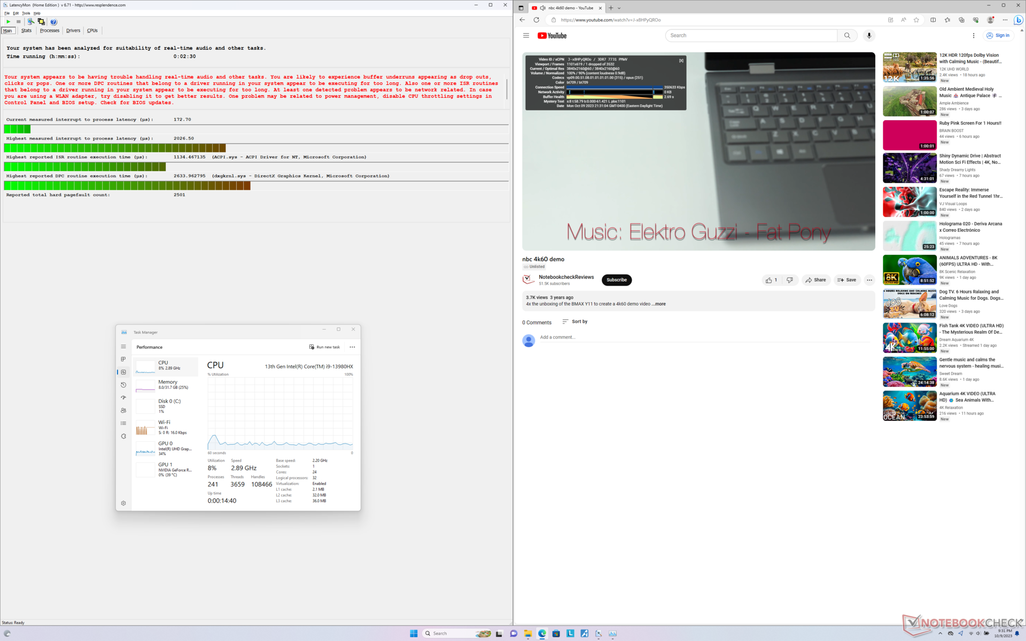1026x641 pixels.
Task: Expand video description with ...more
Action: coord(660,304)
